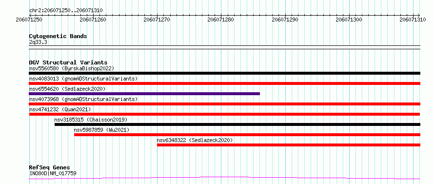Click ruler position 206071270
Image resolution: width=434 pixels, height=184 pixels.
(157, 20)
